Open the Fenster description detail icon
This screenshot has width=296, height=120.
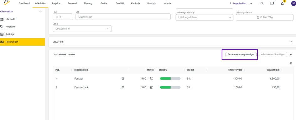(123, 79)
